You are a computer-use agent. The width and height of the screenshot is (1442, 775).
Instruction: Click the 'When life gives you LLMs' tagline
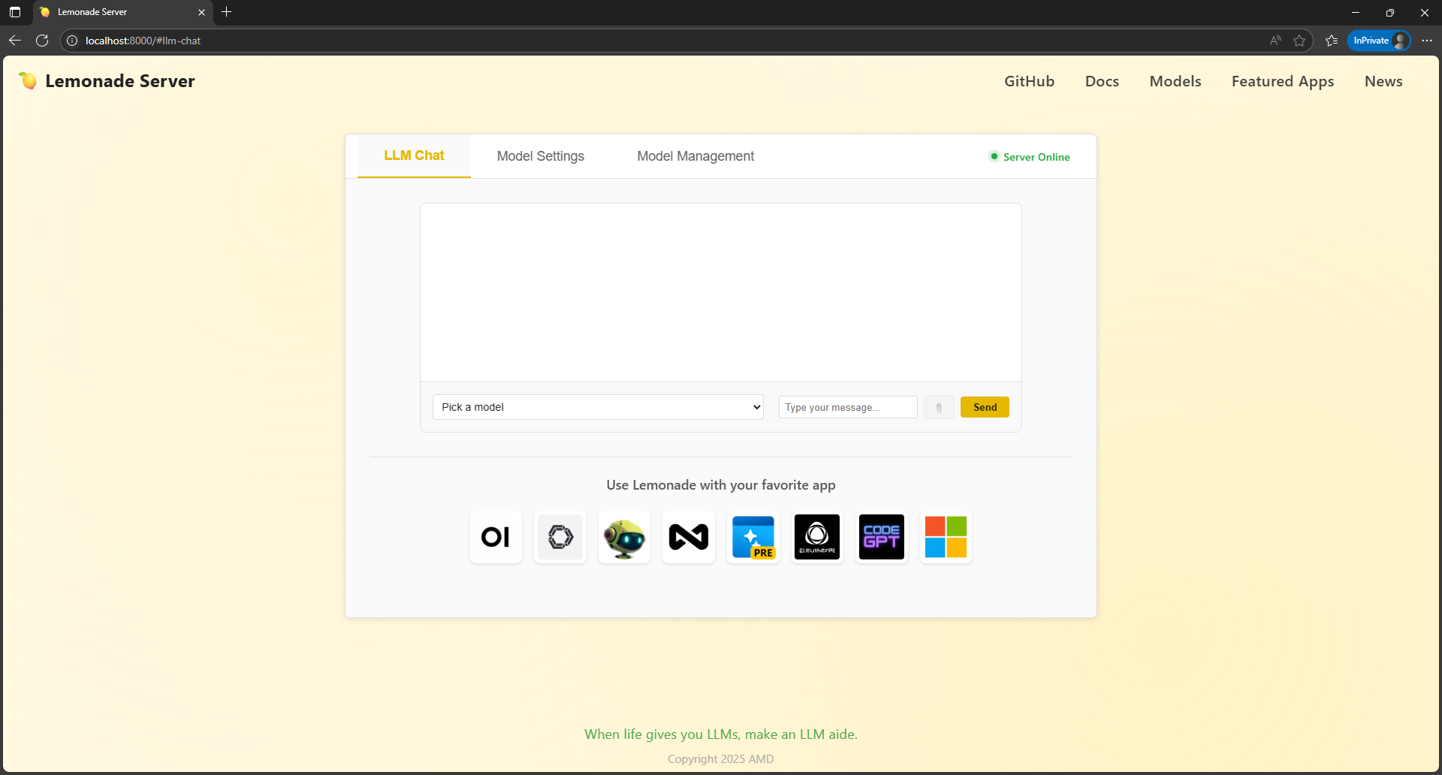[721, 734]
